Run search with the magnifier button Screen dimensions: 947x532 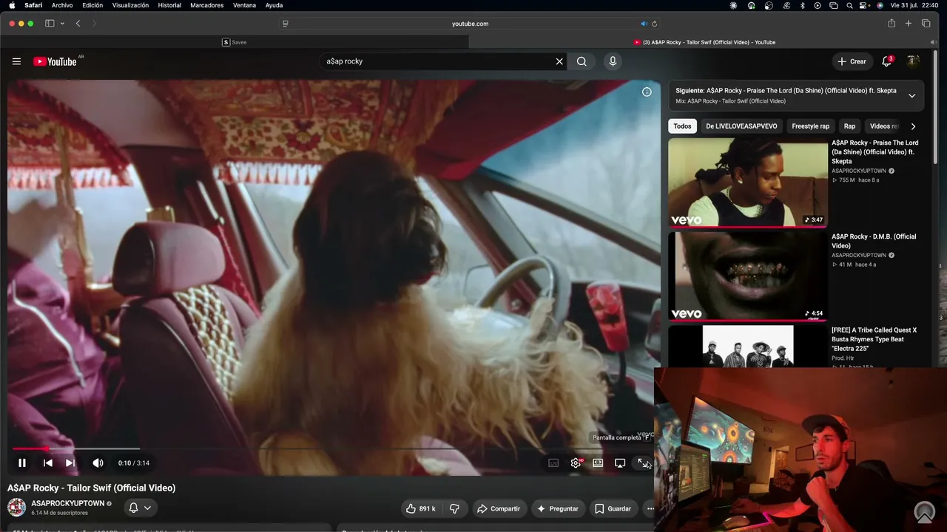tap(582, 61)
